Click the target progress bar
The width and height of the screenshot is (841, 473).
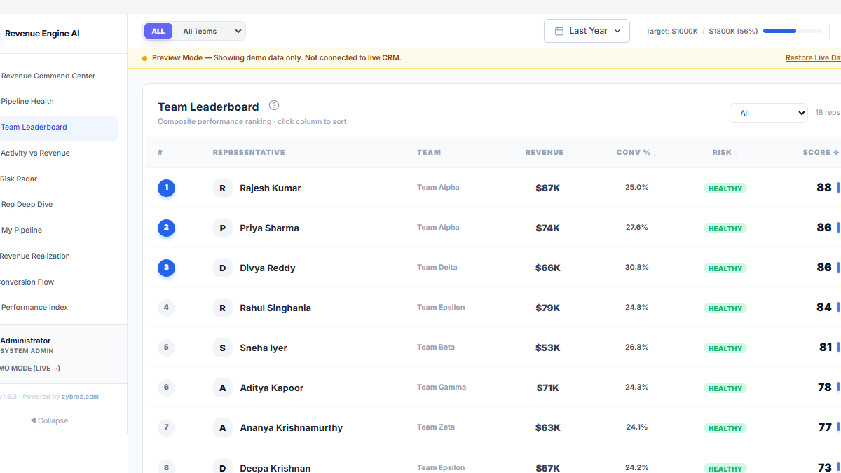tap(793, 31)
